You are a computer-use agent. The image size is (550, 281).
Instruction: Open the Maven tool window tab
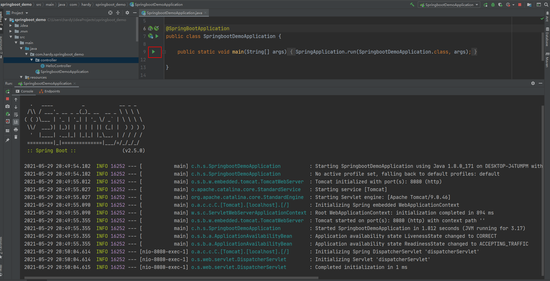[x=547, y=60]
